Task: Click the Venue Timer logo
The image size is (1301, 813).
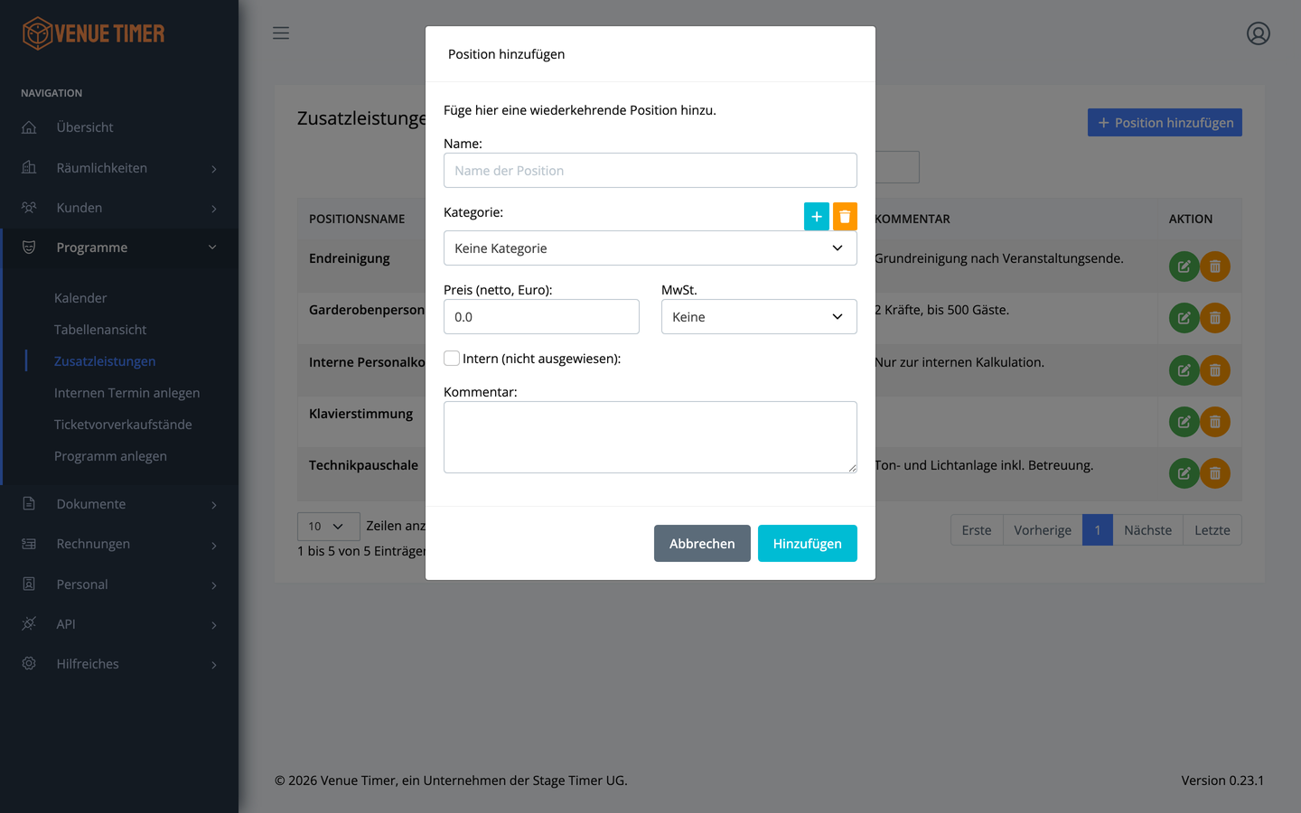Action: point(94,33)
